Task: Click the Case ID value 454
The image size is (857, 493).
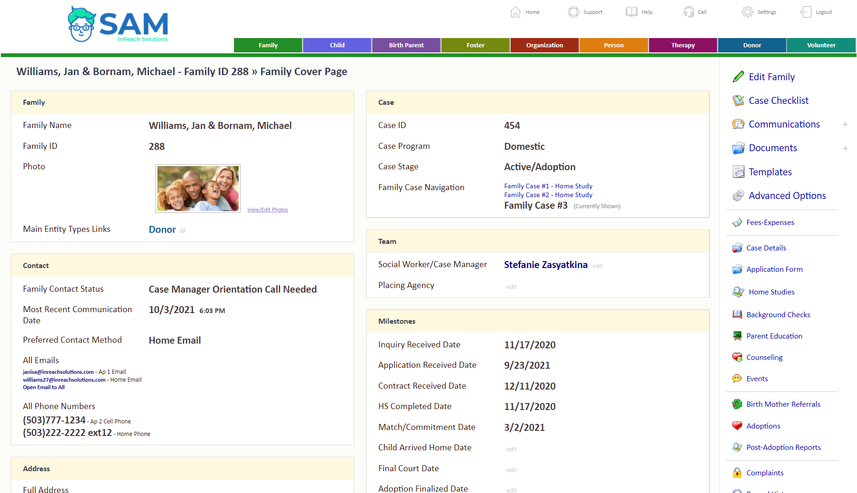Action: pos(512,126)
